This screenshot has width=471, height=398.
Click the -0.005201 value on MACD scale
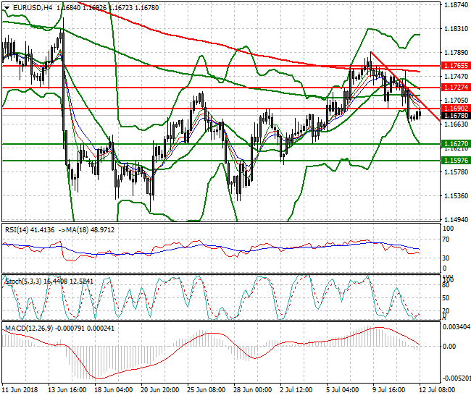457,378
